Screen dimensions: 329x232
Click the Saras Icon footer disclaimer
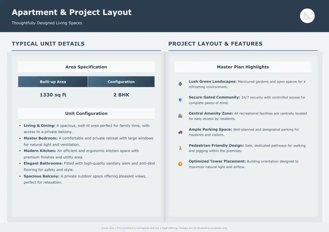tap(164, 228)
